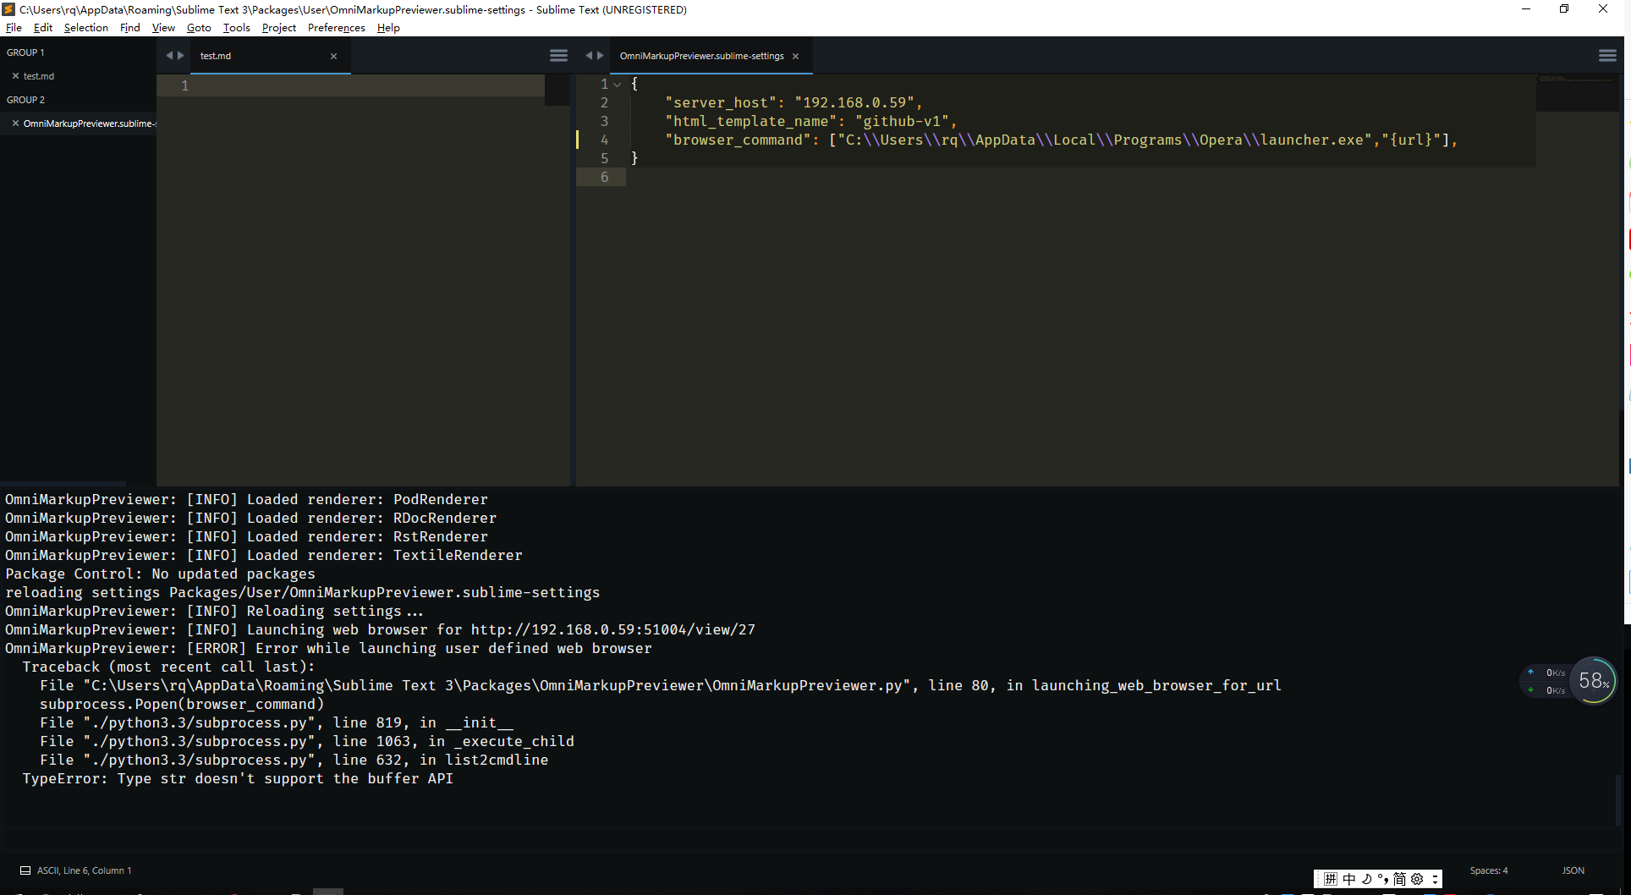
Task: Click the subprocess.Popen(browser_command) console line
Action: pyautogui.click(x=182, y=704)
